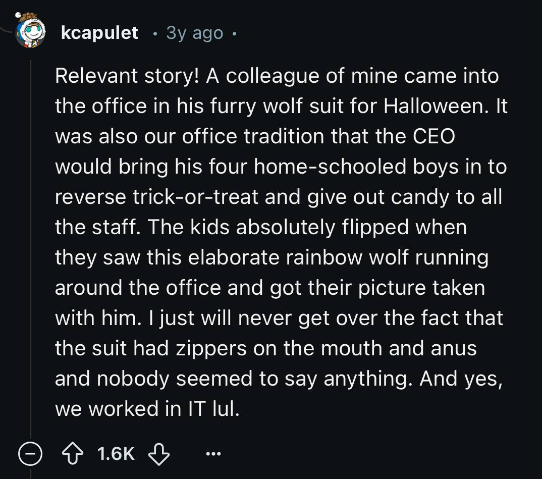
Task: Open the three-dot more options menu
Action: coord(213,455)
